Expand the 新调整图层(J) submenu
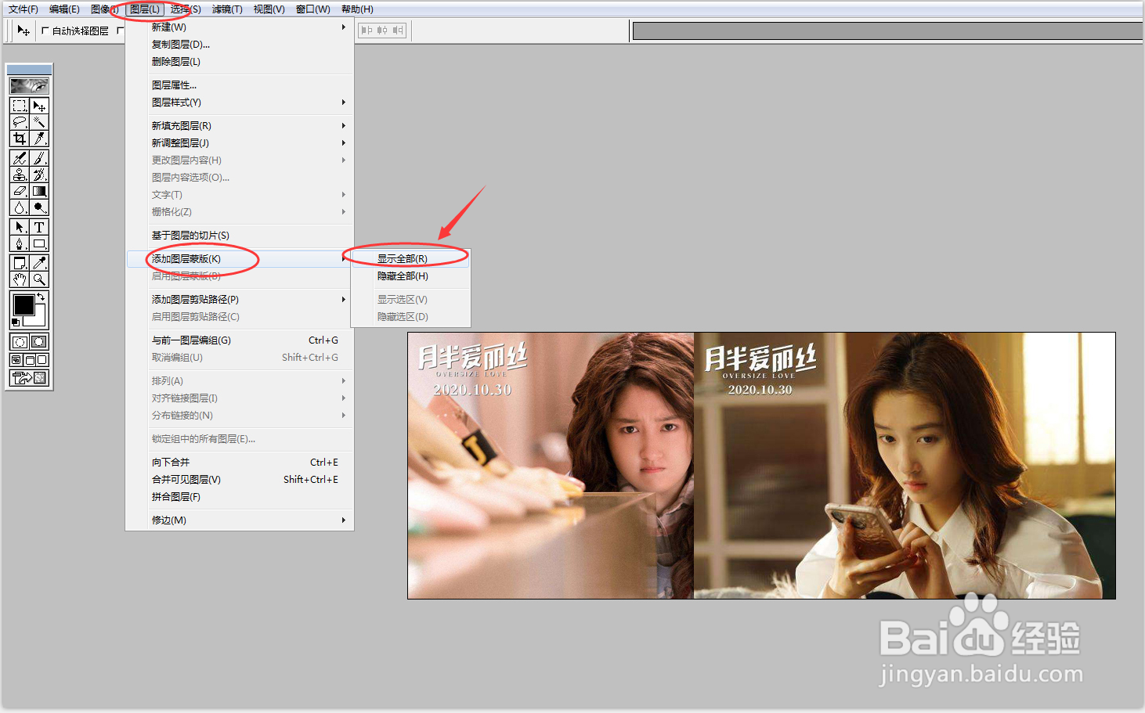Viewport: 1145px width, 713px height. [240, 143]
